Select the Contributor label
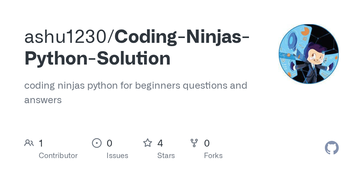Image resolution: width=363 pixels, height=181 pixels. coord(58,156)
